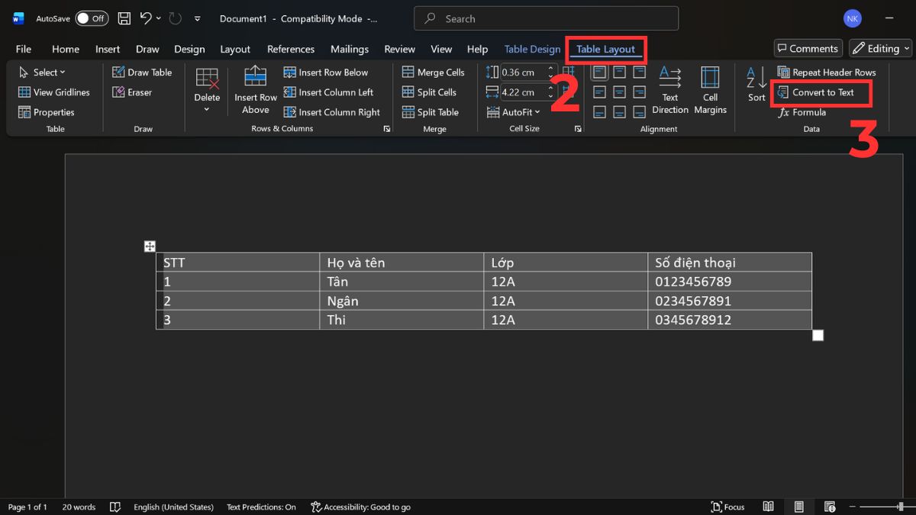Toggle the AutoSave switch

pyautogui.click(x=92, y=18)
